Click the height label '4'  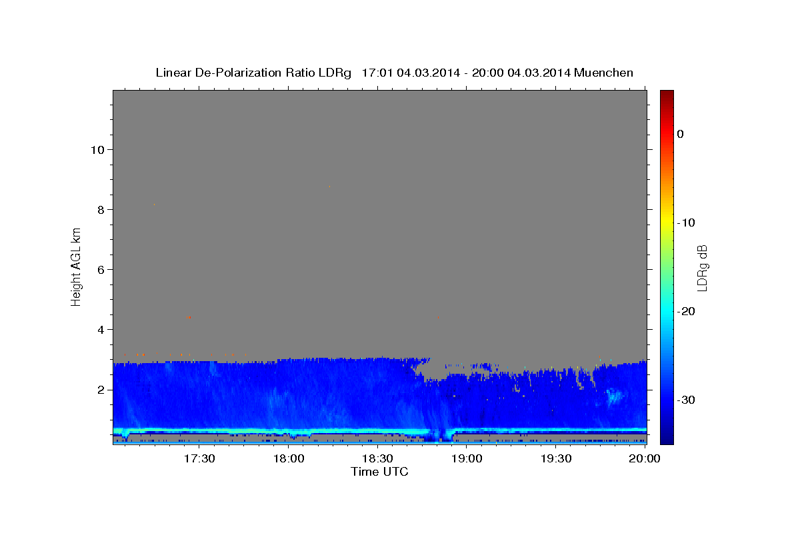click(99, 329)
